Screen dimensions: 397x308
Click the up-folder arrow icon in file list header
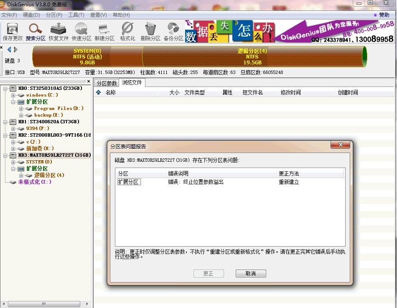(99, 92)
